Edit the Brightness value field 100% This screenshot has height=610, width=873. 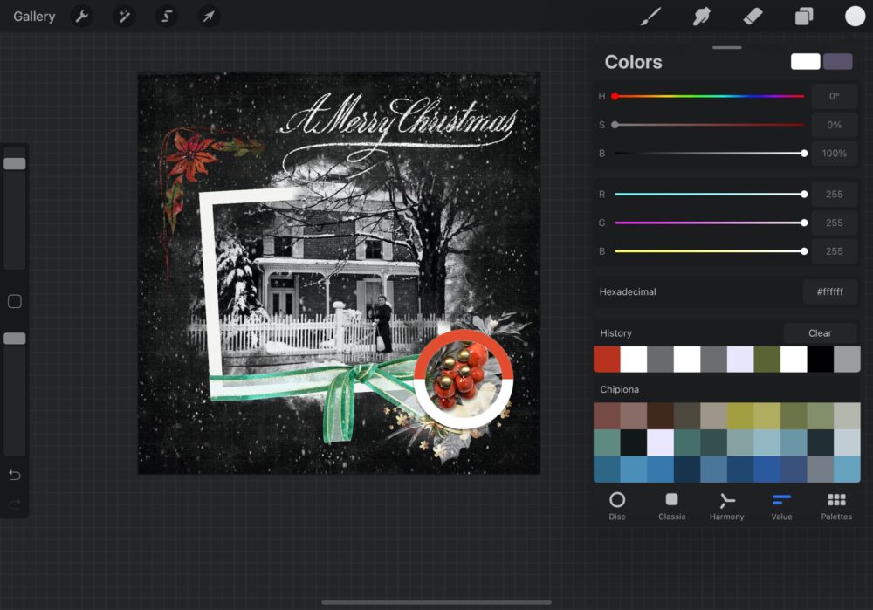(834, 153)
